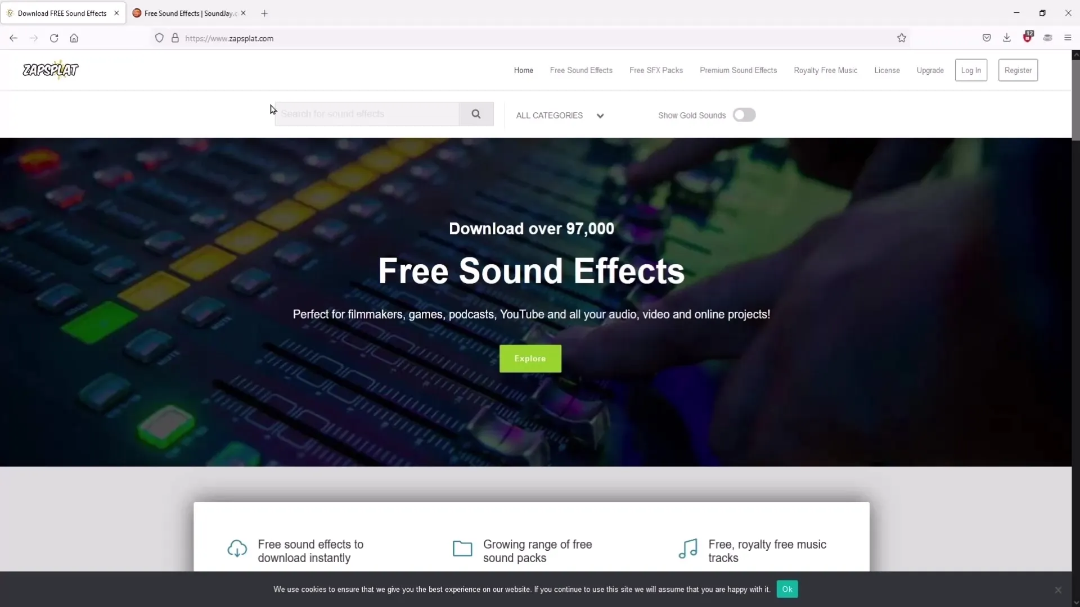Expand the ALL CATEGORIES dropdown
This screenshot has height=607, width=1080.
click(560, 116)
